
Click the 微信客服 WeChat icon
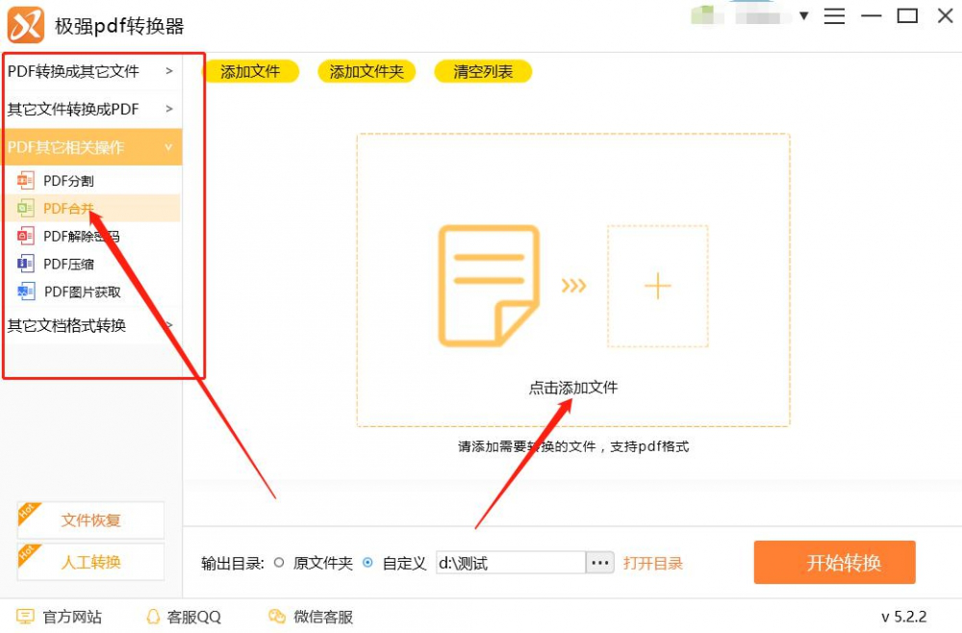click(x=277, y=617)
